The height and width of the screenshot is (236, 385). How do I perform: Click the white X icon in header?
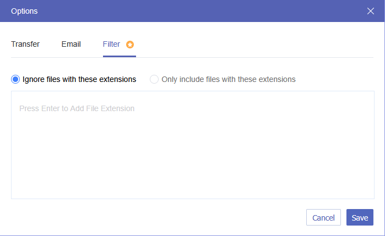(x=371, y=11)
